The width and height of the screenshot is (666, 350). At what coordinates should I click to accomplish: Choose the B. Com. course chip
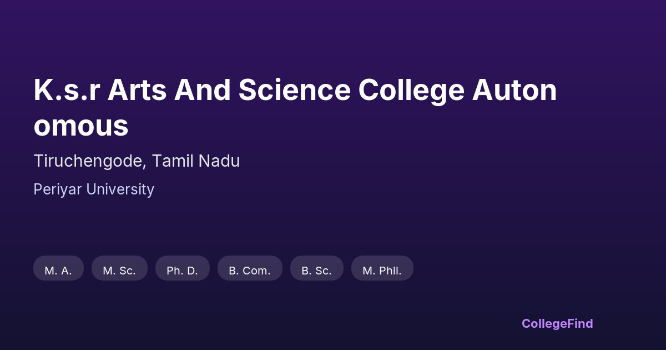[250, 268]
